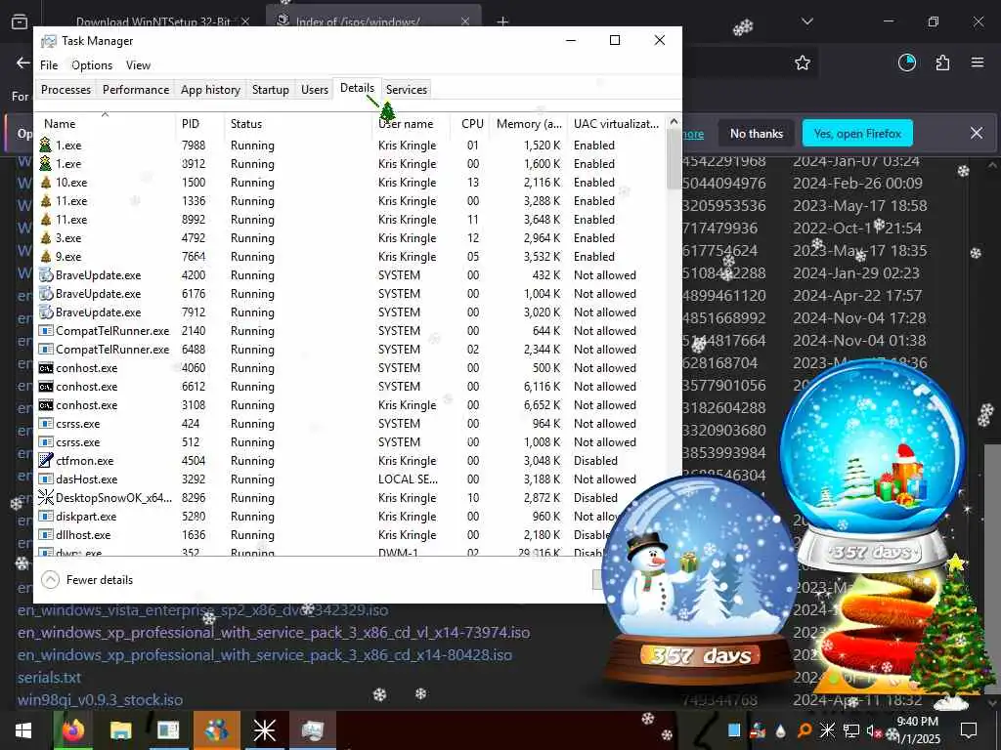Open the View menu in Task Manager

click(138, 65)
